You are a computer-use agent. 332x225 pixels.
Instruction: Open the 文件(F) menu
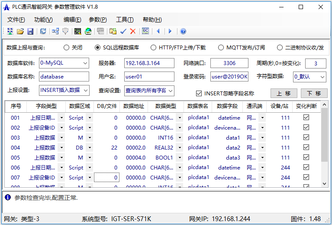click(x=16, y=20)
